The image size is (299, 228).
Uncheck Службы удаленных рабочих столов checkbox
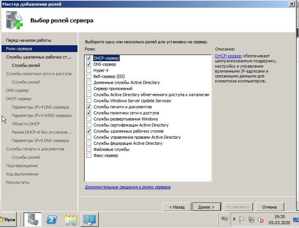click(x=89, y=131)
